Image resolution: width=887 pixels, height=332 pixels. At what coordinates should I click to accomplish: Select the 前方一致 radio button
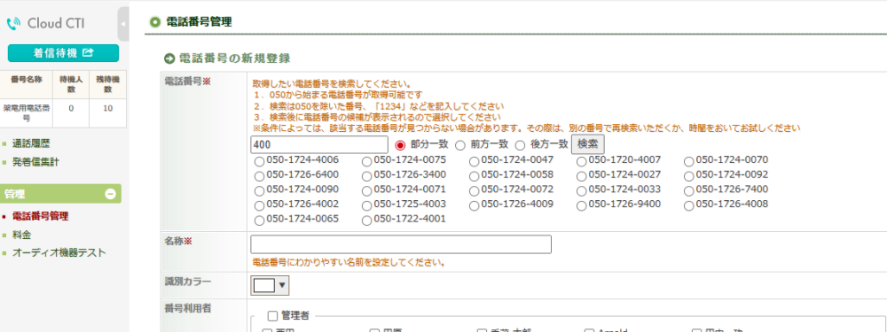pyautogui.click(x=459, y=145)
